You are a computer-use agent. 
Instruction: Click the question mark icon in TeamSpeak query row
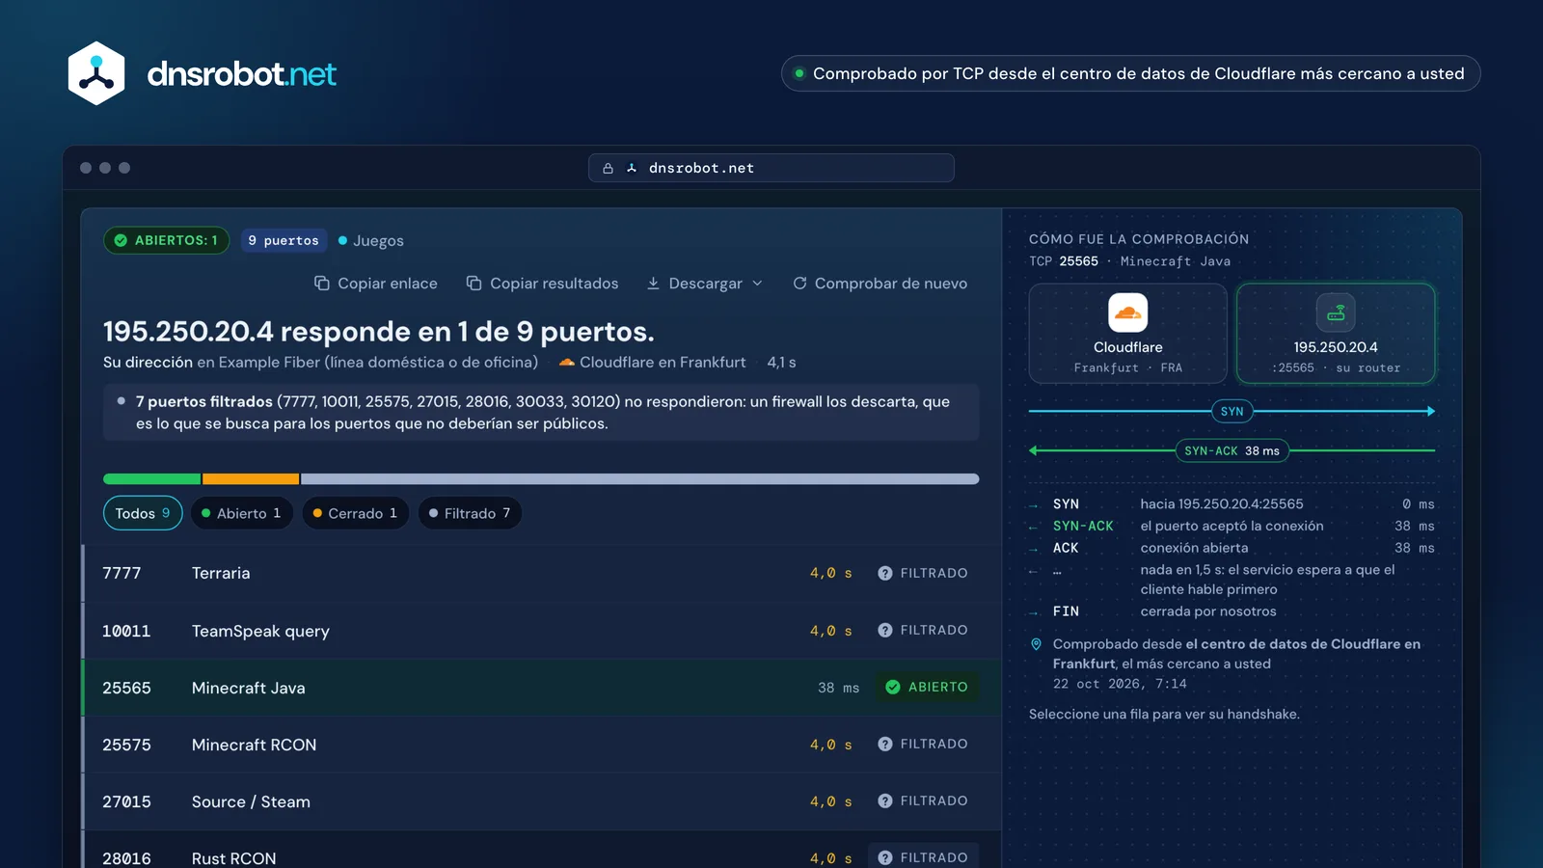click(x=885, y=630)
